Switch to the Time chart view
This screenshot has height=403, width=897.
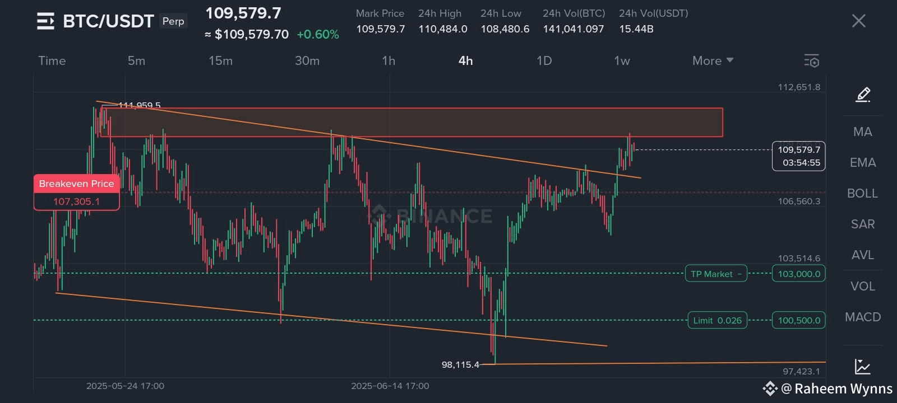(x=52, y=60)
